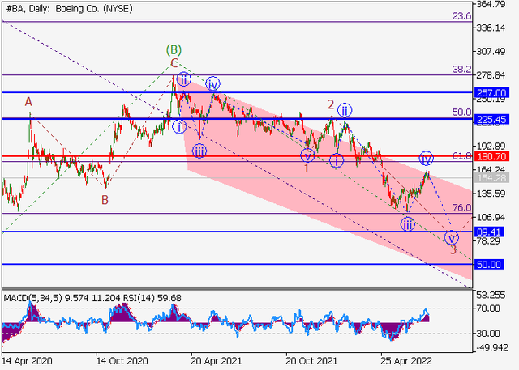Viewport: 519px width, 370px height.
Task: Click the gray 154.28 current price tag
Action: coord(491,178)
